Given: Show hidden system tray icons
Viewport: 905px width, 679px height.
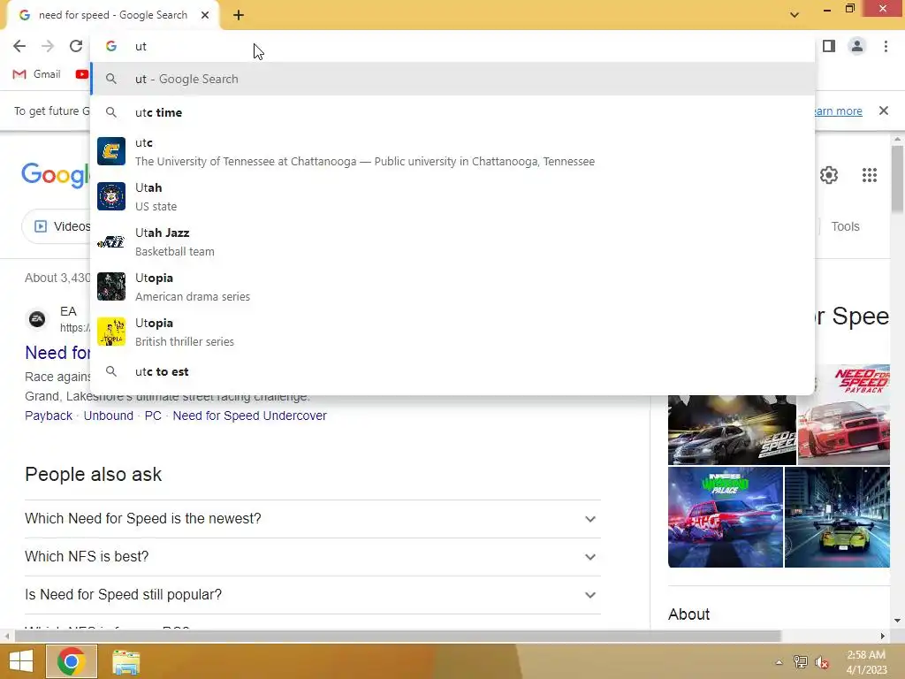Looking at the screenshot, I should (x=779, y=662).
